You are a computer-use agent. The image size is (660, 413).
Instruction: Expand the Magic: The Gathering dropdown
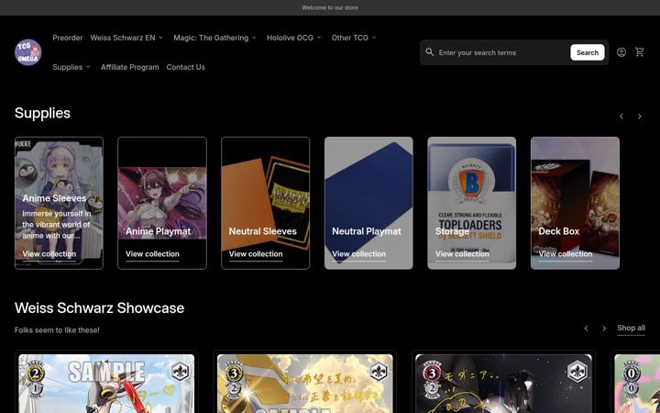coord(215,38)
